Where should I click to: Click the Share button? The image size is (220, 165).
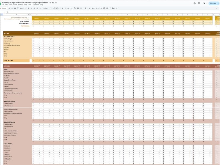click(213, 3)
